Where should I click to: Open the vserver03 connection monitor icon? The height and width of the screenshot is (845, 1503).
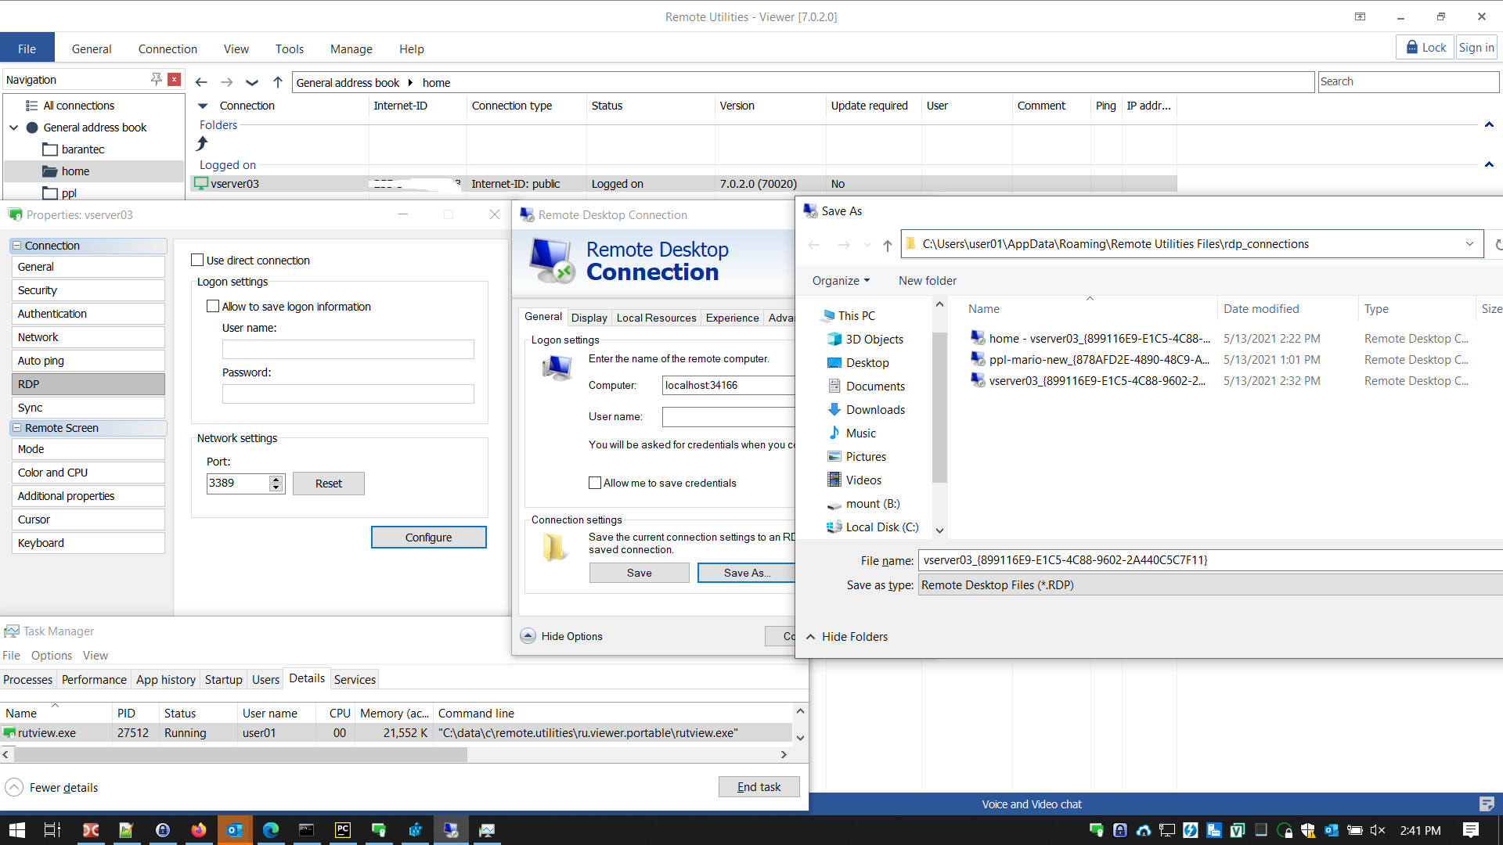201,183
